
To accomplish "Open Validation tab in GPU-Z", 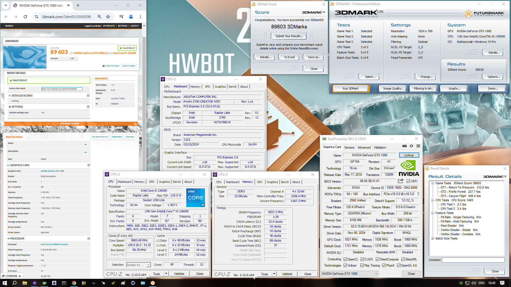I will coord(380,147).
